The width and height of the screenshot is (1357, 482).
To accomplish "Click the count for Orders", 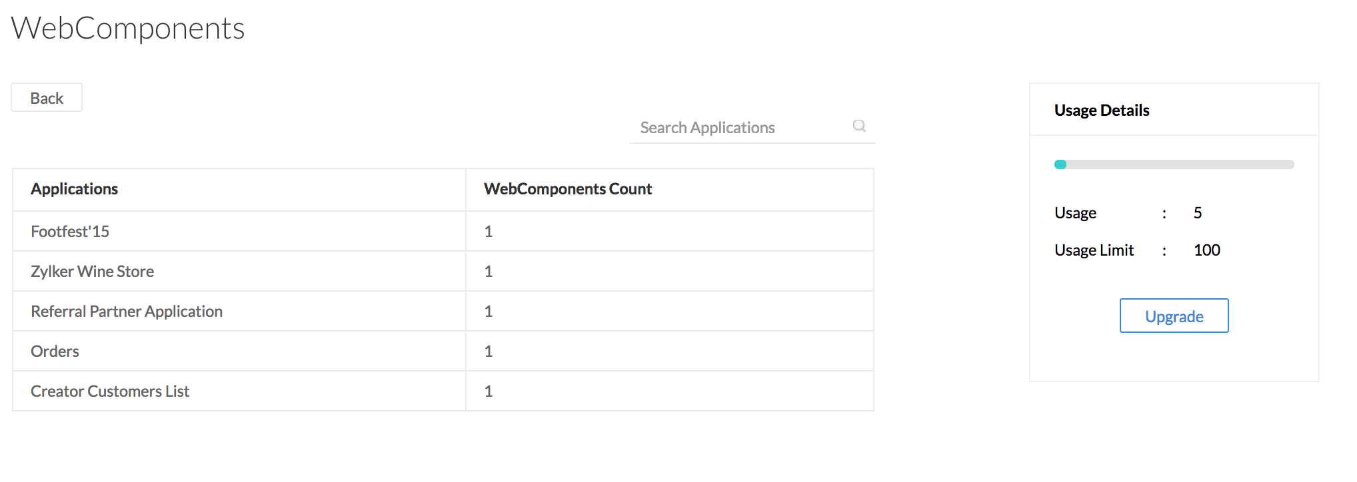I will [489, 352].
